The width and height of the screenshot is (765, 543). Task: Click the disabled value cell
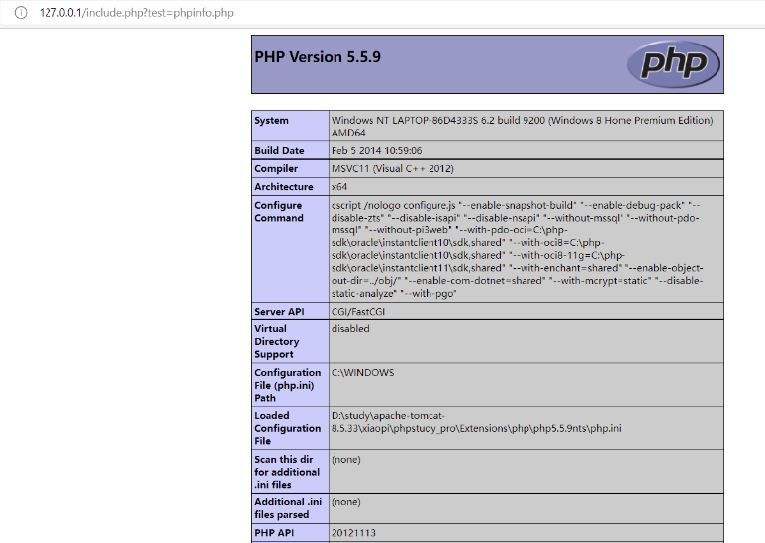pyautogui.click(x=526, y=341)
